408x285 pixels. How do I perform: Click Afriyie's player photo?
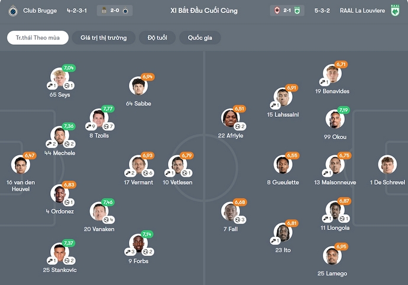click(x=230, y=119)
